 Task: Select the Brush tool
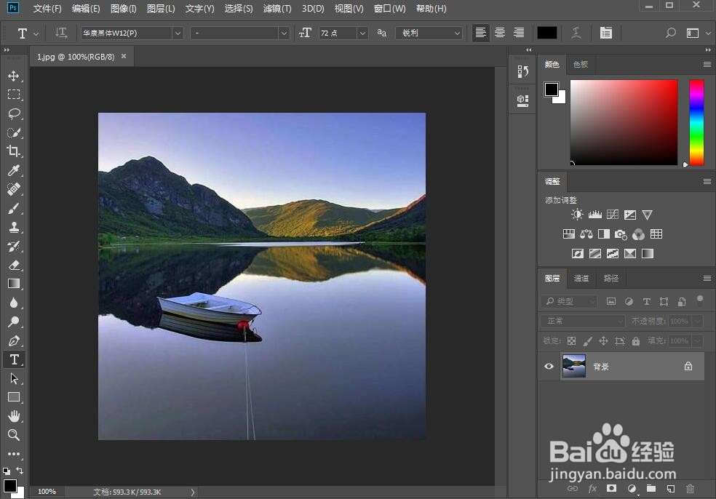14,208
